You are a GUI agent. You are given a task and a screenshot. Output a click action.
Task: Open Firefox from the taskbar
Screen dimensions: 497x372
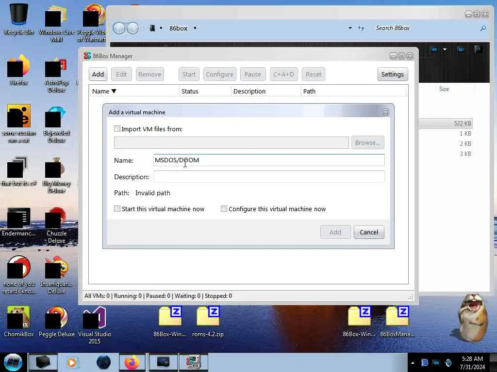(132, 362)
